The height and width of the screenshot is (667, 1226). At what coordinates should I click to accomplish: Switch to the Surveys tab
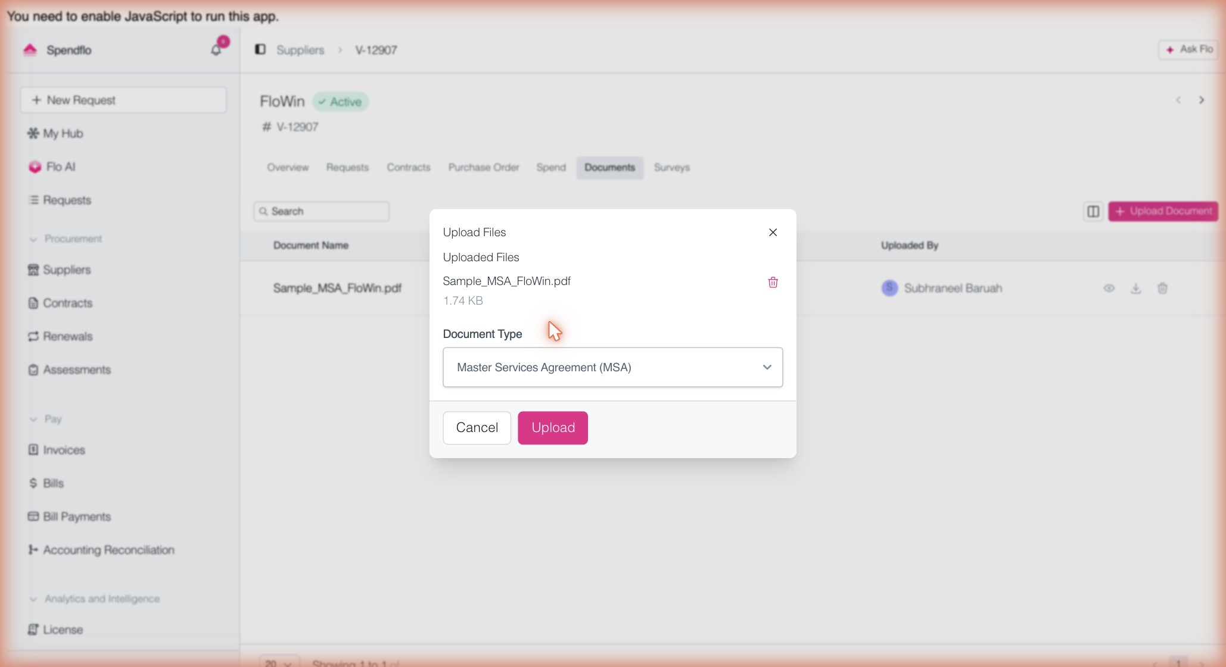tap(672, 168)
